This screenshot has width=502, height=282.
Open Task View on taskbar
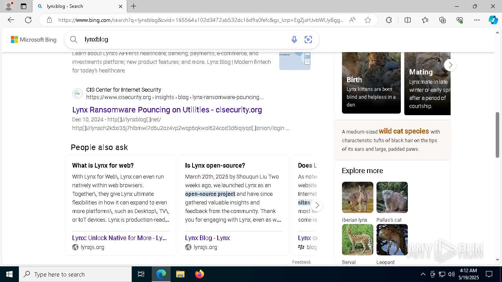tap(141, 274)
